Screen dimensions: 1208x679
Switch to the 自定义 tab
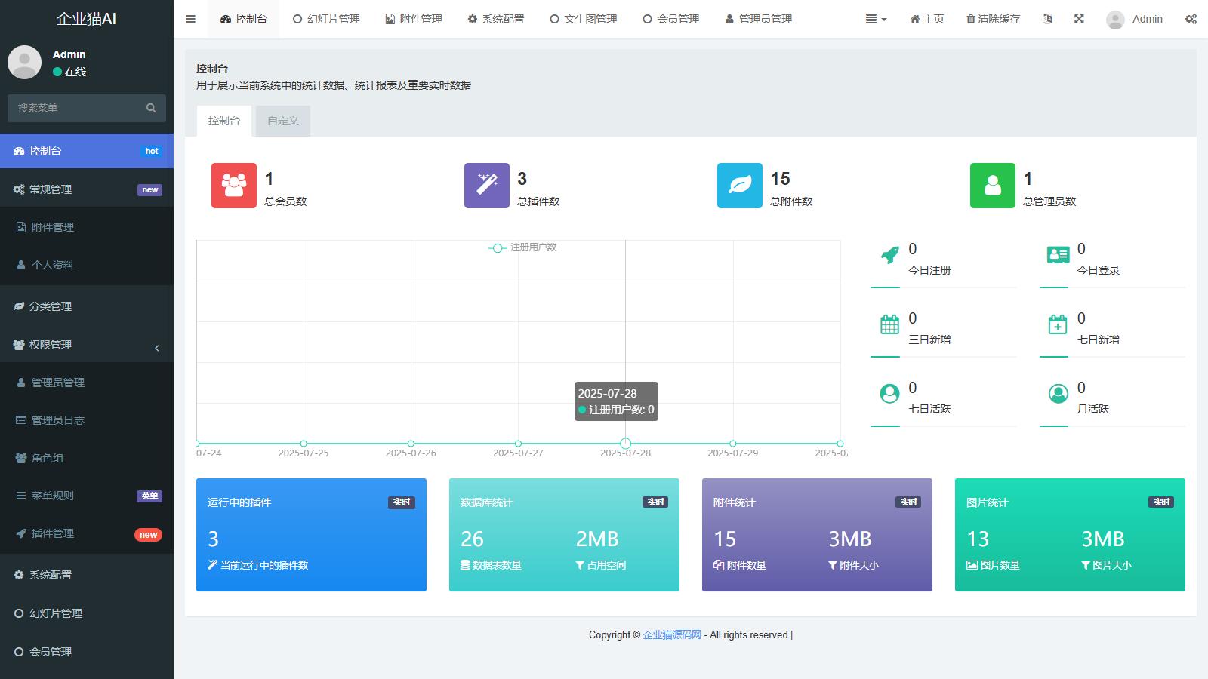point(282,121)
